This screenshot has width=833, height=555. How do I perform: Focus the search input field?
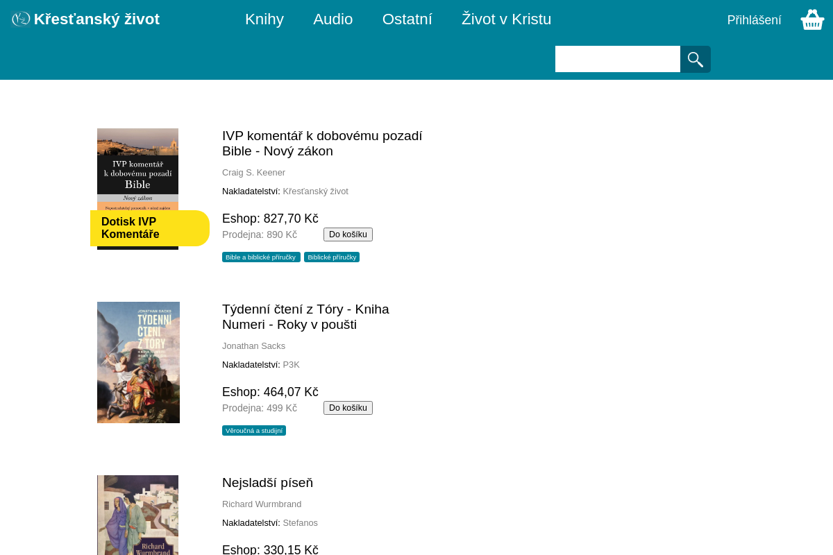pos(618,59)
